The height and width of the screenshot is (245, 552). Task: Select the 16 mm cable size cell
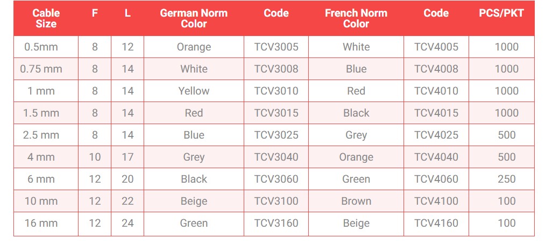46,223
